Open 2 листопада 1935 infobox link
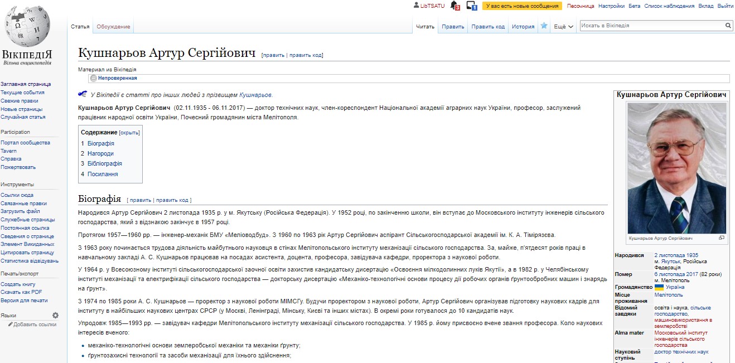Viewport: 735px width, 363px height. point(675,255)
